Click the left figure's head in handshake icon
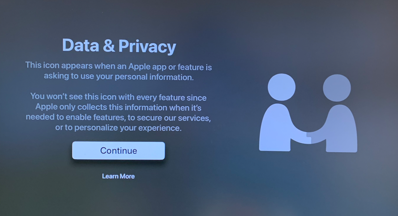This screenshot has height=216, width=398. coord(282,87)
